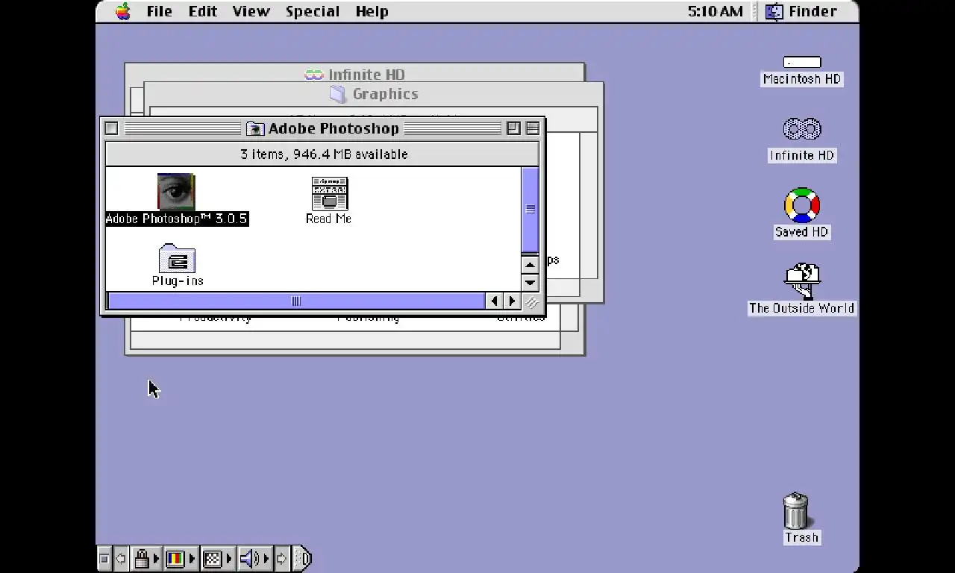Click the resize handle of Adobe Photoshop window
Image resolution: width=955 pixels, height=573 pixels.
[530, 301]
